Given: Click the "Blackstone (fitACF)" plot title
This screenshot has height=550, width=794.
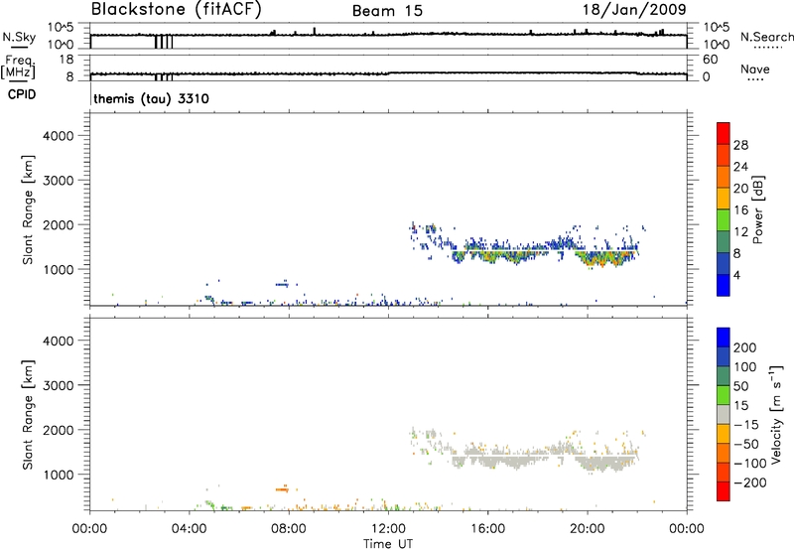Looking at the screenshot, I should pos(177,9).
